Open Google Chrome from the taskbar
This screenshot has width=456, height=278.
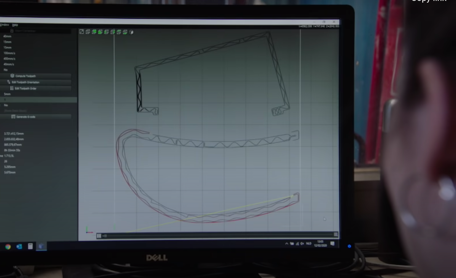[x=8, y=246]
